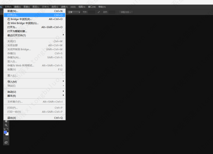Screen dimensions: 213x154
Task: Choose 打开为... with Alt+Shift+Ctrl+O shortcut
Action: pyautogui.click(x=35, y=27)
